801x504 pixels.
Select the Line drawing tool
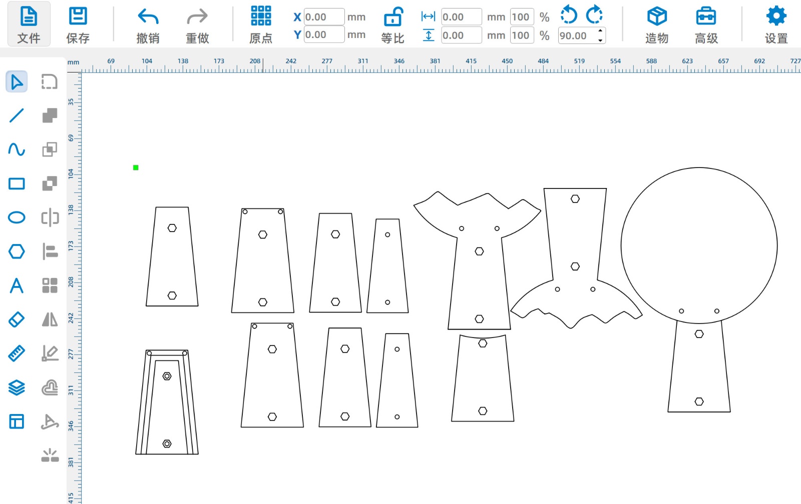17,115
